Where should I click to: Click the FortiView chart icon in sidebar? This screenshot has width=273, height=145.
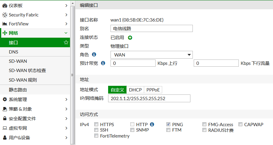[5, 24]
